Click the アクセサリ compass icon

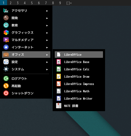click(6, 10)
